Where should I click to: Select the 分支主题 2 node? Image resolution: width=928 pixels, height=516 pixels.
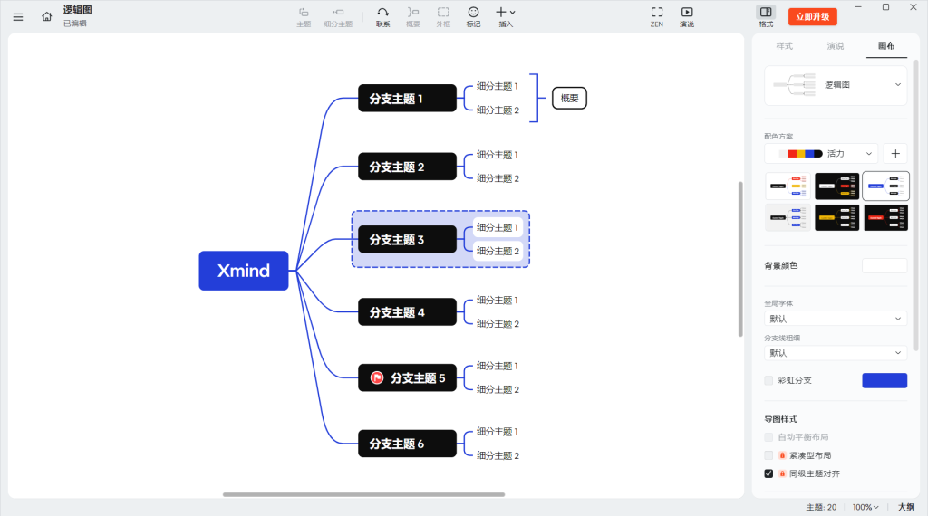(x=407, y=167)
